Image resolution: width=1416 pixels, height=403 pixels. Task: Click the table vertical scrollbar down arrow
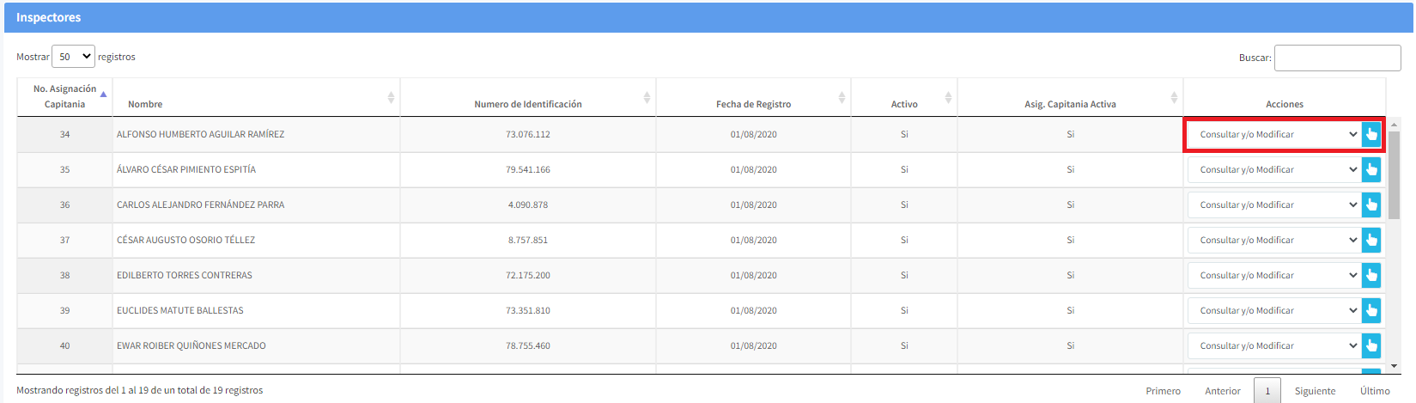[1394, 366]
